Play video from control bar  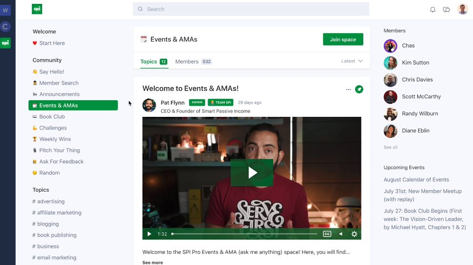149,234
